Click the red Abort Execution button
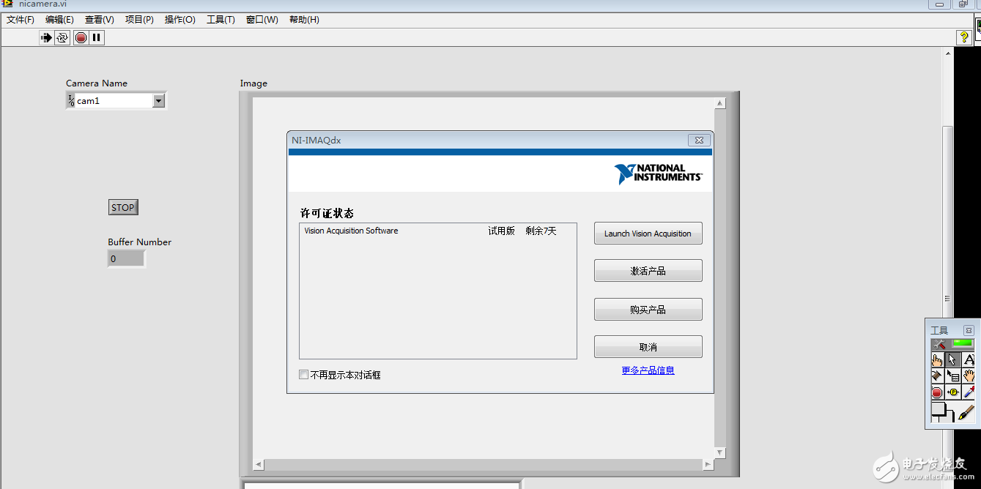The width and height of the screenshot is (981, 489). (81, 37)
